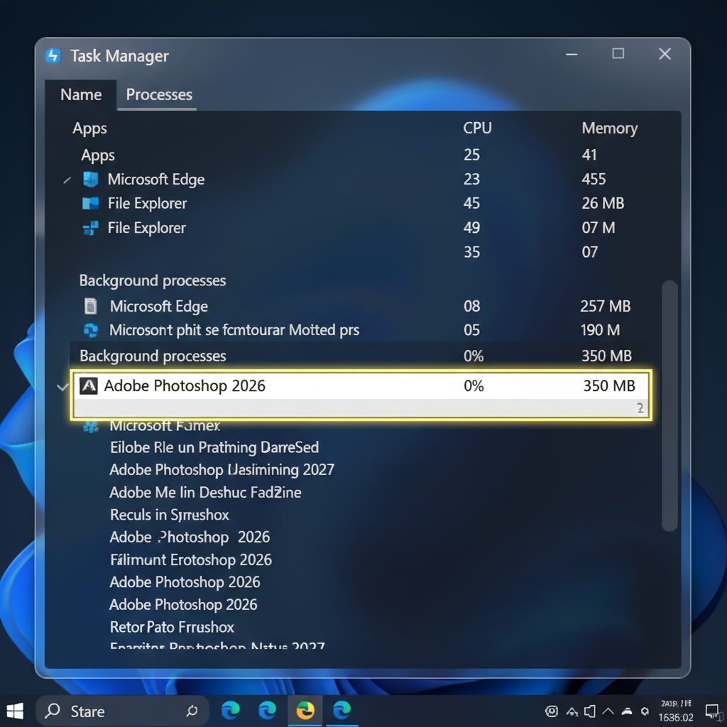Select the Adobe Photoshop Uasimining 2027 process
Screen dimensions: 727x727
coord(222,470)
